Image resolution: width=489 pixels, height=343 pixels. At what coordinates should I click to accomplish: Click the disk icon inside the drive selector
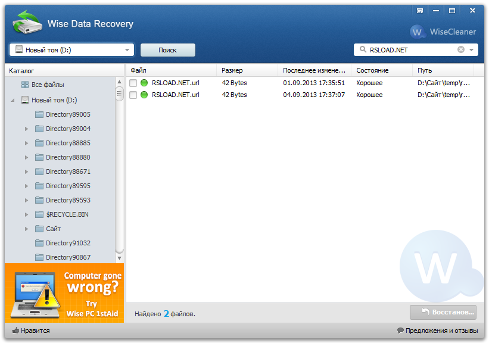point(17,50)
